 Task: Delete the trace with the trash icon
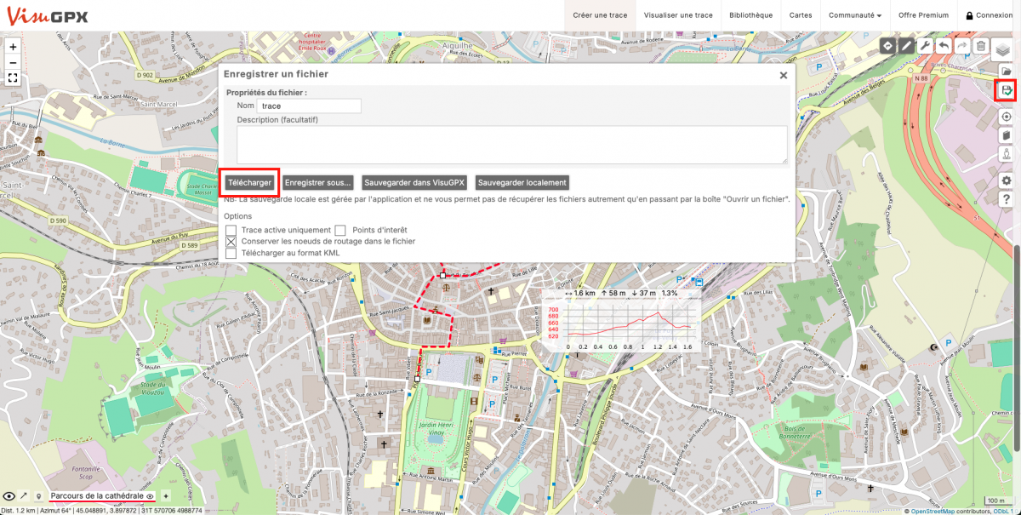[981, 46]
